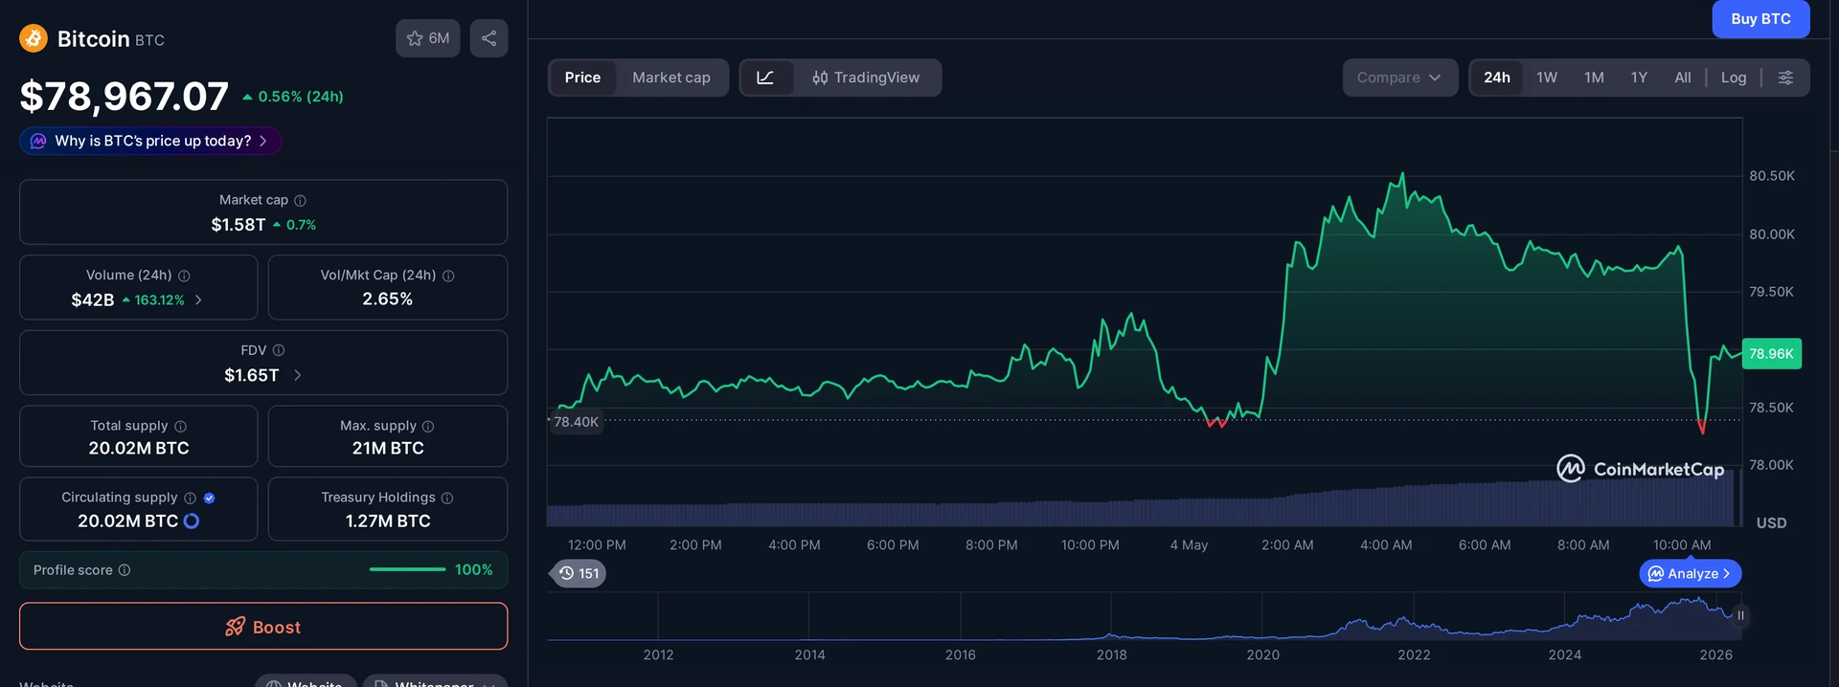This screenshot has height=687, width=1839.
Task: Click the Boost button
Action: tap(263, 627)
